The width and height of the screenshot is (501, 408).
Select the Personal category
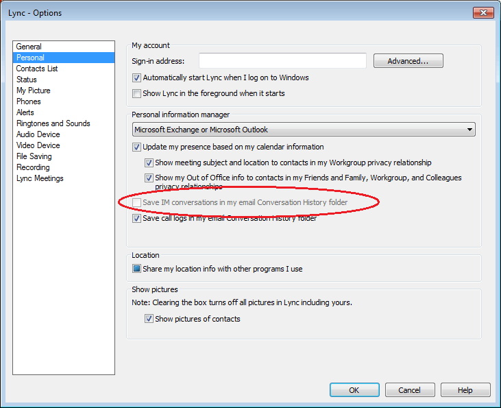(x=64, y=58)
